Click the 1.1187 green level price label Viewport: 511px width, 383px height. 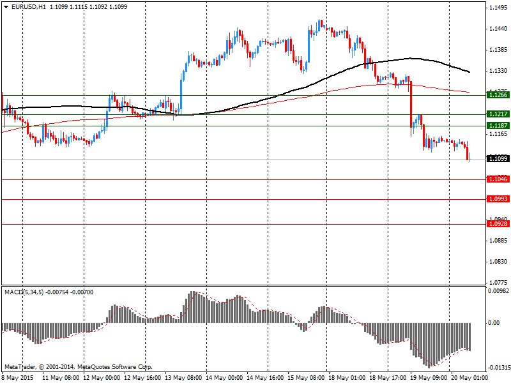pos(498,125)
